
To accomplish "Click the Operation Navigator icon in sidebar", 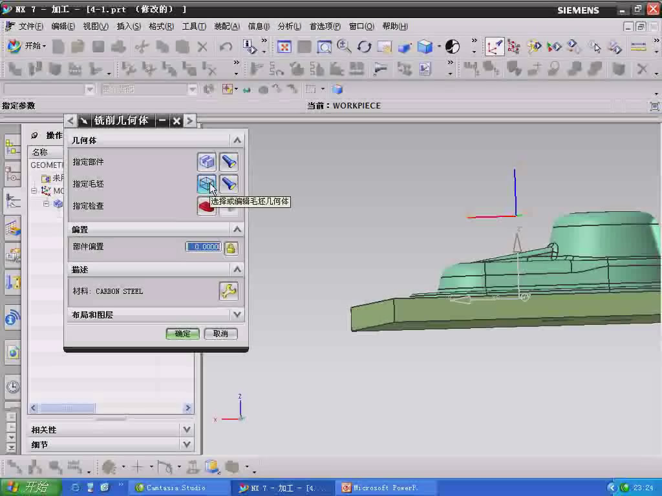I will click(13, 200).
